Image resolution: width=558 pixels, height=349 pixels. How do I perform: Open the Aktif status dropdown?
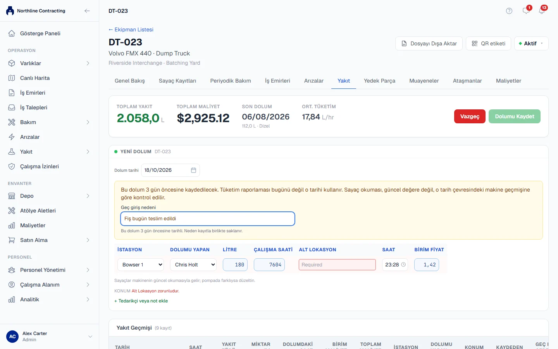[531, 43]
